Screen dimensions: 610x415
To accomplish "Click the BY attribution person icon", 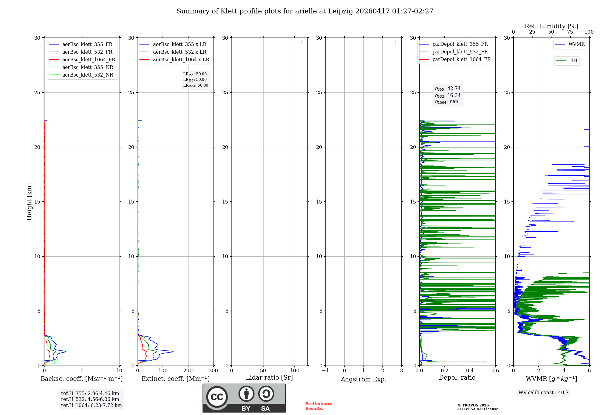I will click(x=246, y=394).
